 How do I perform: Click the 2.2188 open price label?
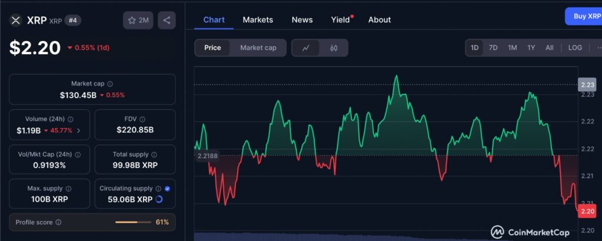click(208, 156)
